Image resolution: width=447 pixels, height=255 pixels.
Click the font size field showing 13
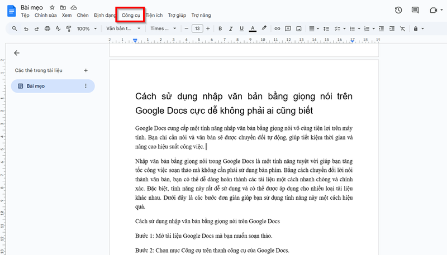[197, 28]
